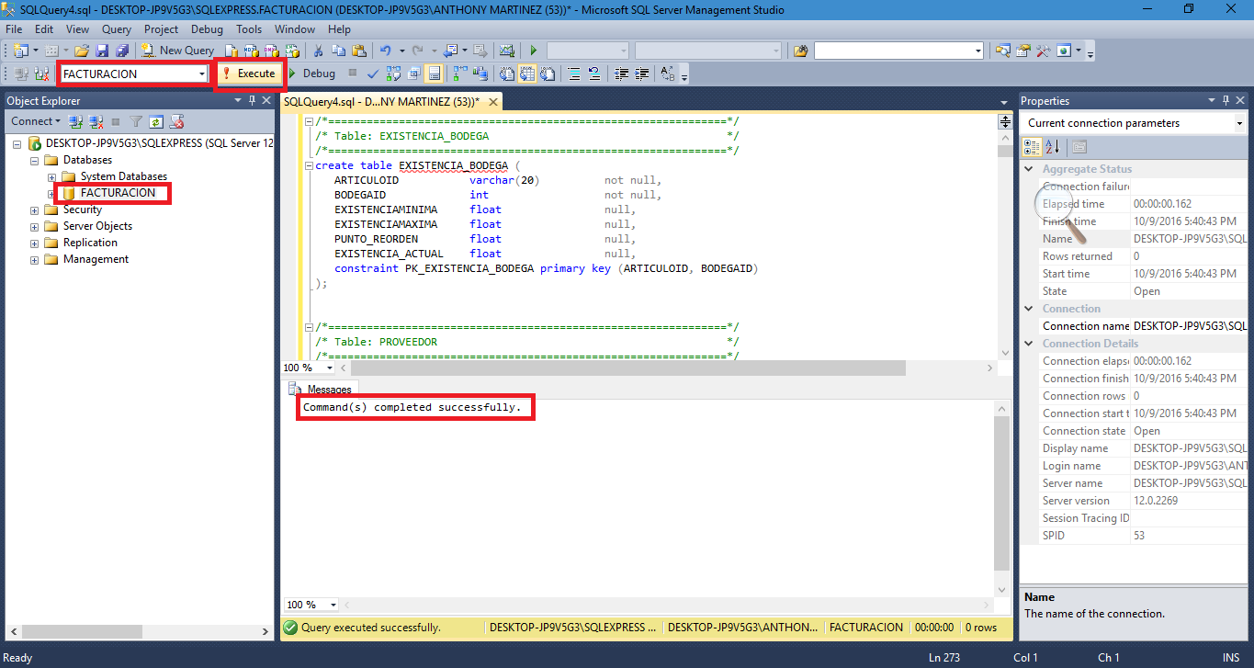
Task: Click the Change Connection icon in SQL toolbar
Action: [x=41, y=74]
